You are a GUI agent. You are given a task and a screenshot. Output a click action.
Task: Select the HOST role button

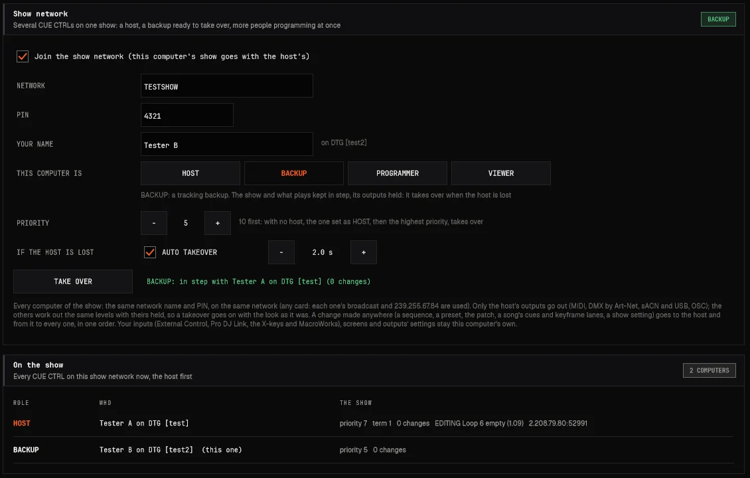190,173
